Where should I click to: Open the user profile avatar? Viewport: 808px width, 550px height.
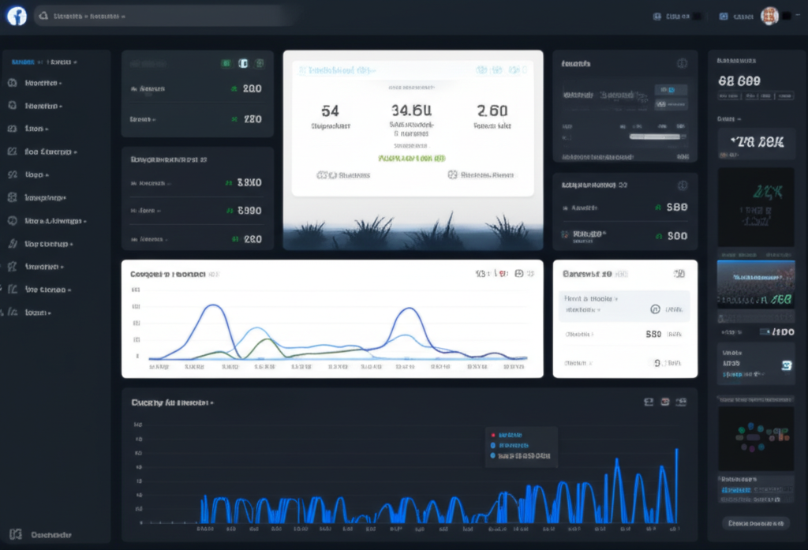click(x=769, y=16)
